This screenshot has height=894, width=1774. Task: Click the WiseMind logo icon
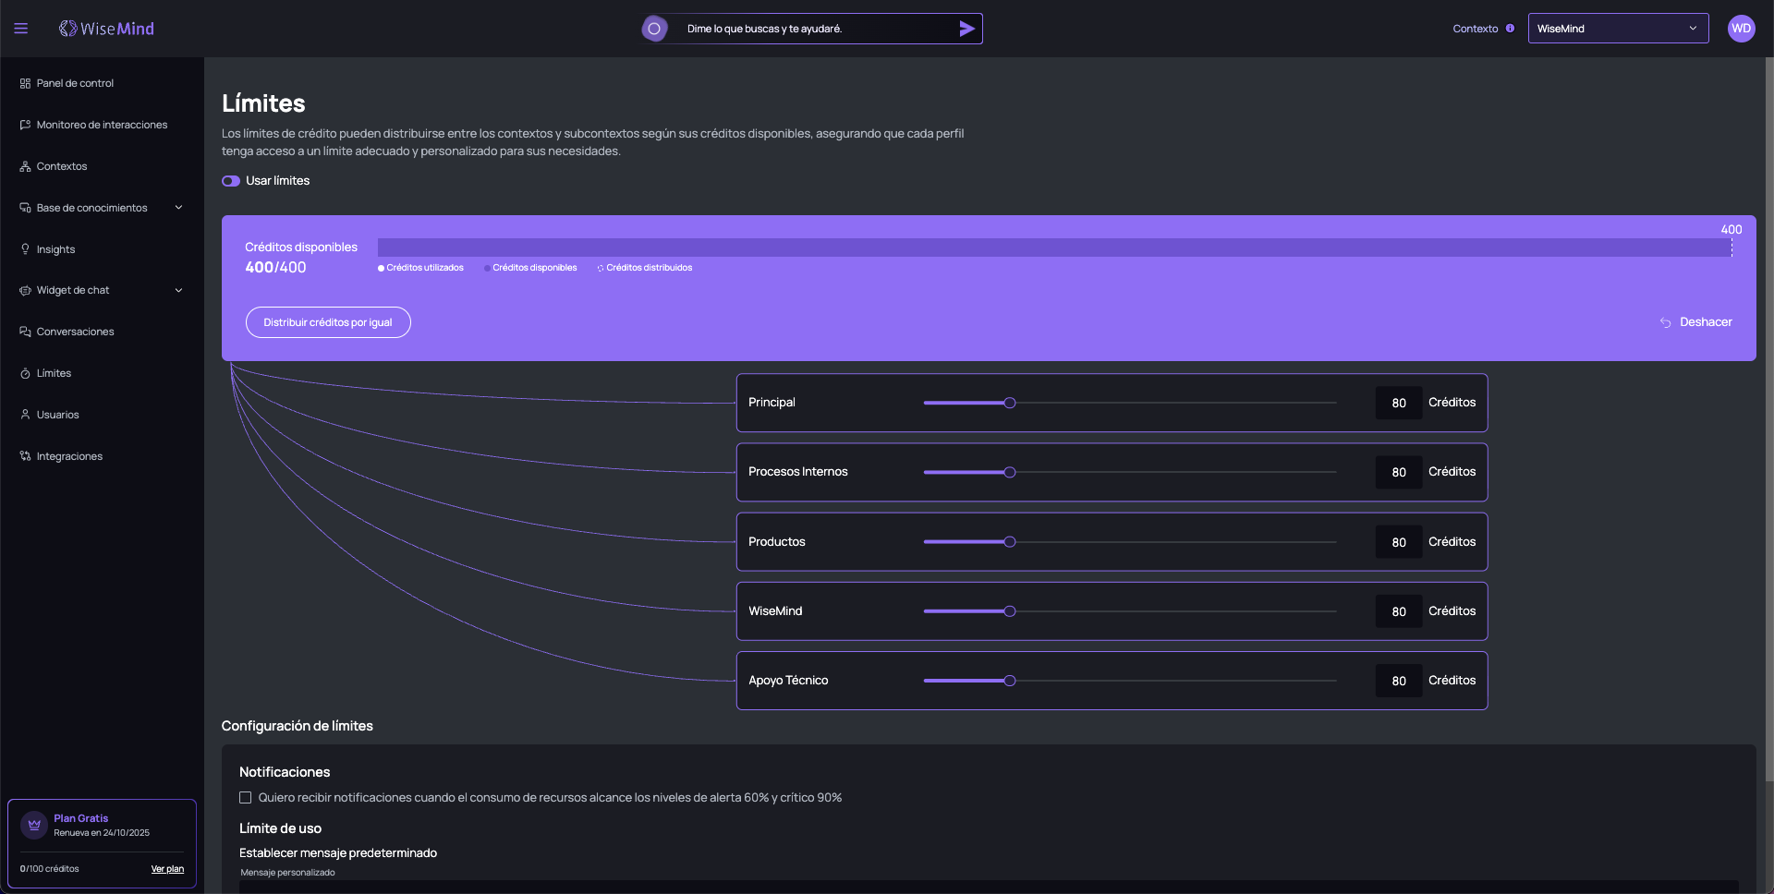(67, 29)
